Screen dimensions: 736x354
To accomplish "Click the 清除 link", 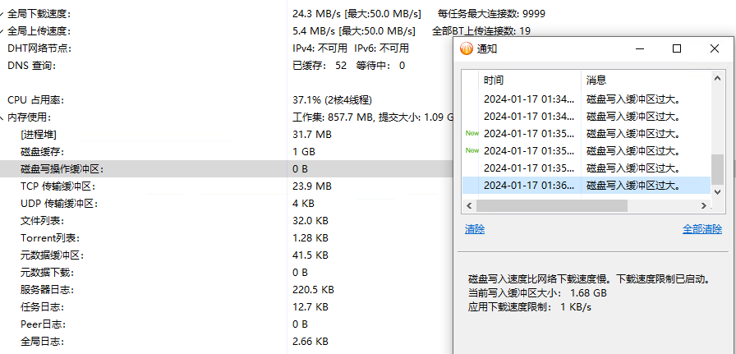I will coord(475,229).
